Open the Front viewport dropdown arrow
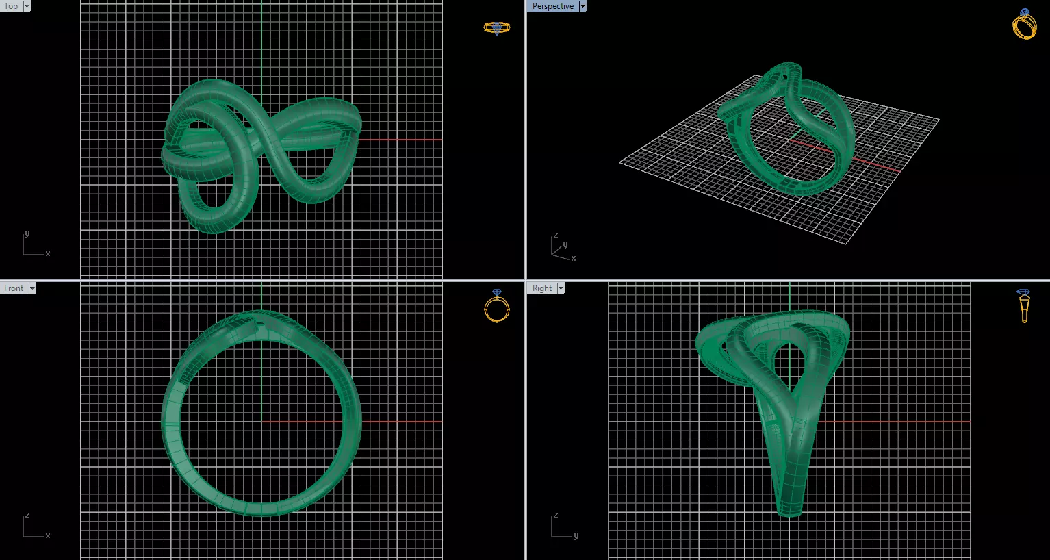 click(32, 288)
